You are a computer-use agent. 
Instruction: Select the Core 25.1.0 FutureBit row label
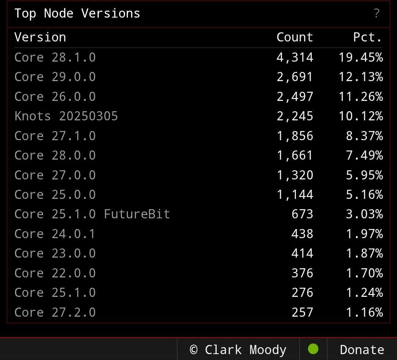click(92, 214)
